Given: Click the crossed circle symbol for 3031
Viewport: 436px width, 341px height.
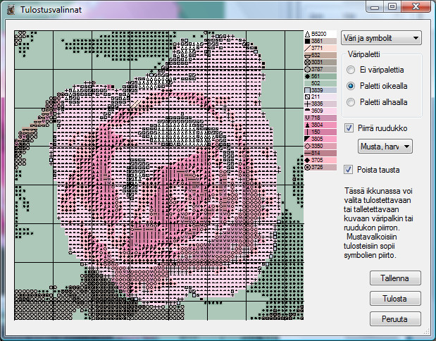Looking at the screenshot, I should click(x=307, y=62).
